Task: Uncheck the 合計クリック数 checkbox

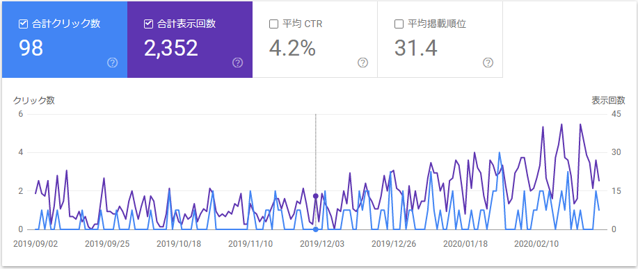Action: 23,24
